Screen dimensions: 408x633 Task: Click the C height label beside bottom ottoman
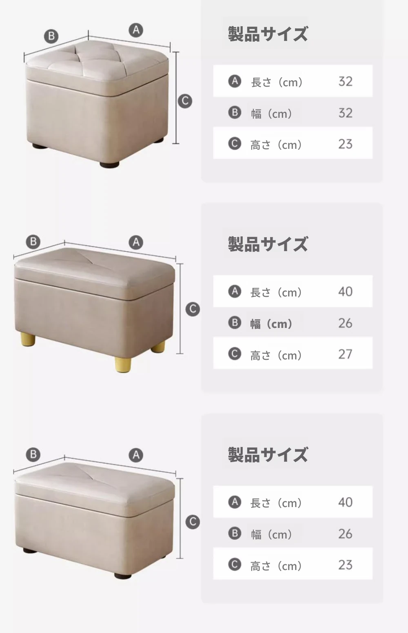coord(193,521)
